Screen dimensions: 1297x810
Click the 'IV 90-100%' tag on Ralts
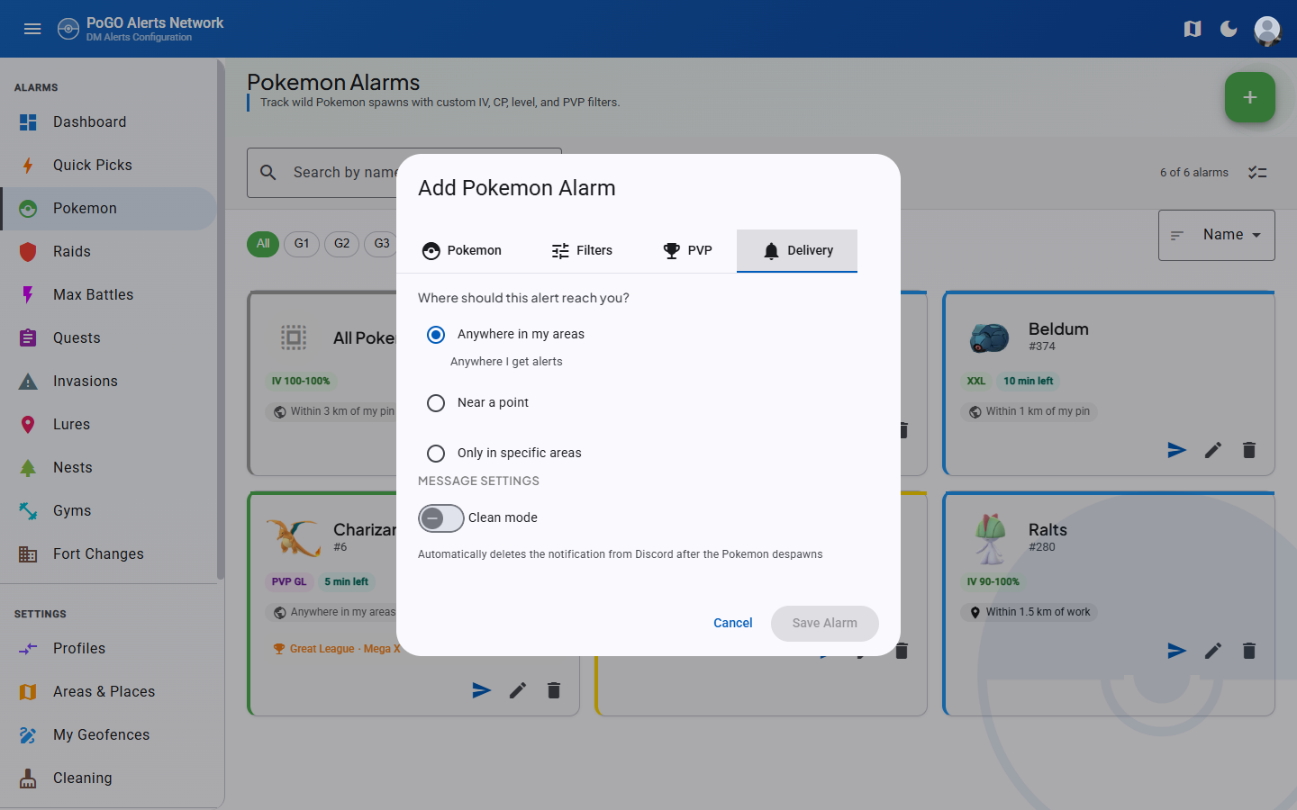[x=993, y=582]
